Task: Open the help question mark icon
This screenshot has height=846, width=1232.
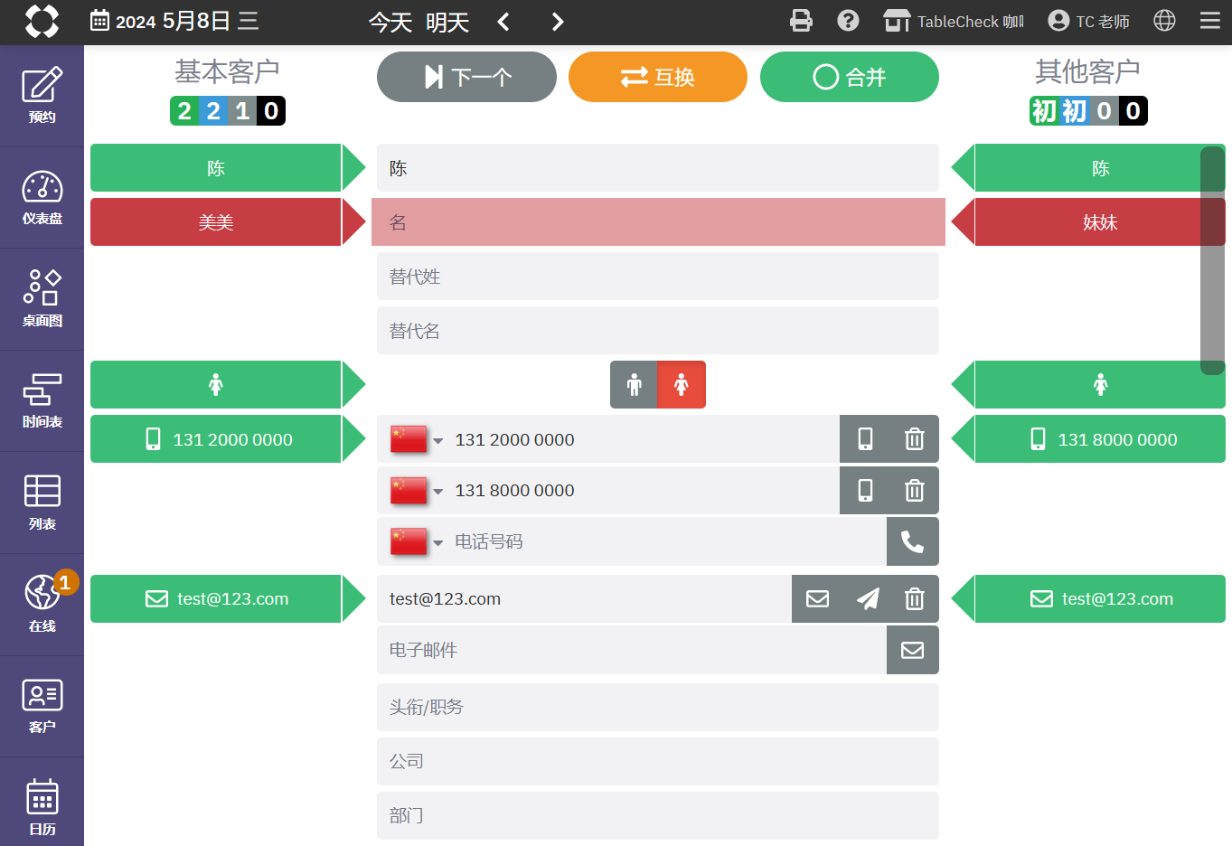Action: [x=848, y=21]
